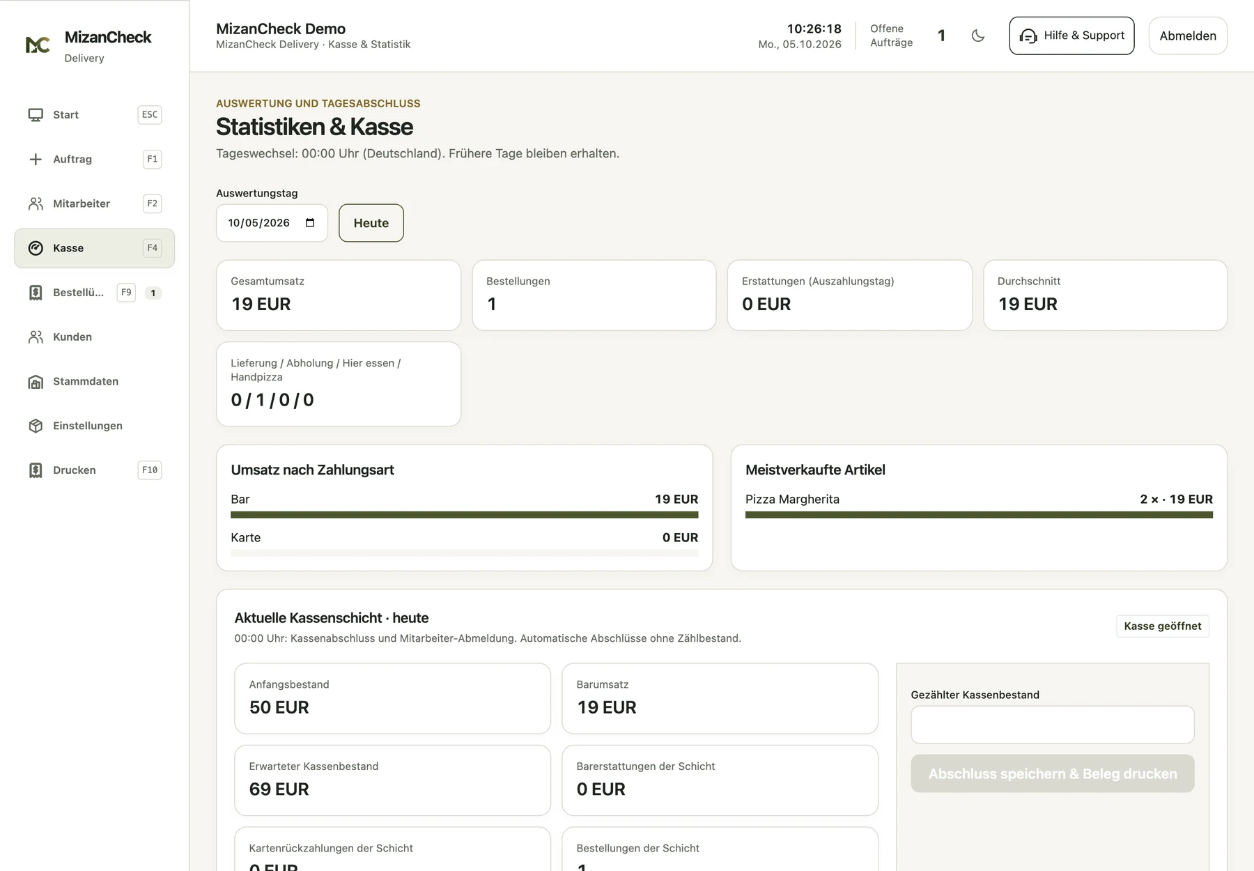Click the F1 shortcut badge
Image resolution: width=1254 pixels, height=871 pixels.
(153, 160)
